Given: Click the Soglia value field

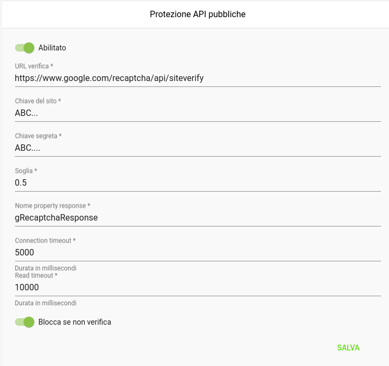Looking at the screenshot, I should click(198, 183).
